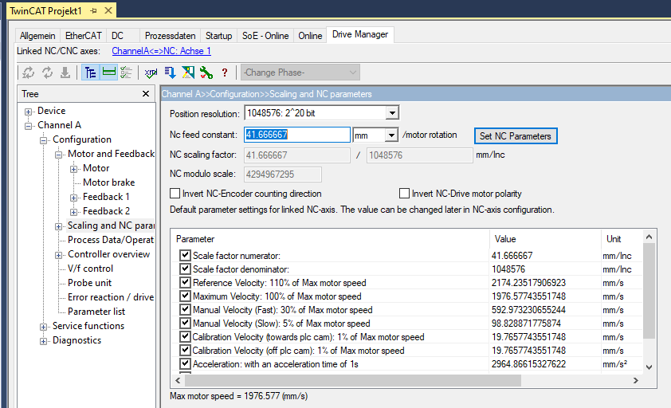671x408 pixels.
Task: Open the mm unit dropdown
Action: point(391,135)
